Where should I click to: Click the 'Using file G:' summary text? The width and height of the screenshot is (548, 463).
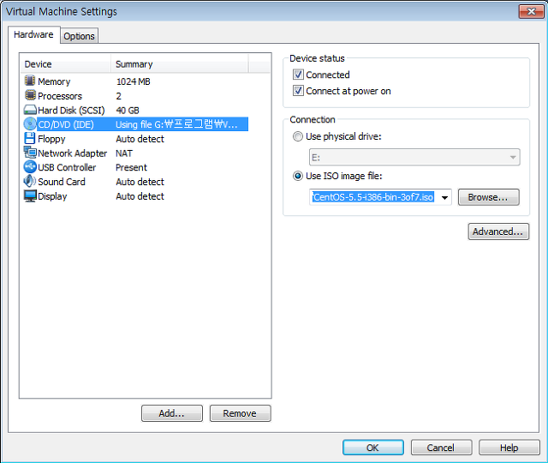[x=176, y=124]
